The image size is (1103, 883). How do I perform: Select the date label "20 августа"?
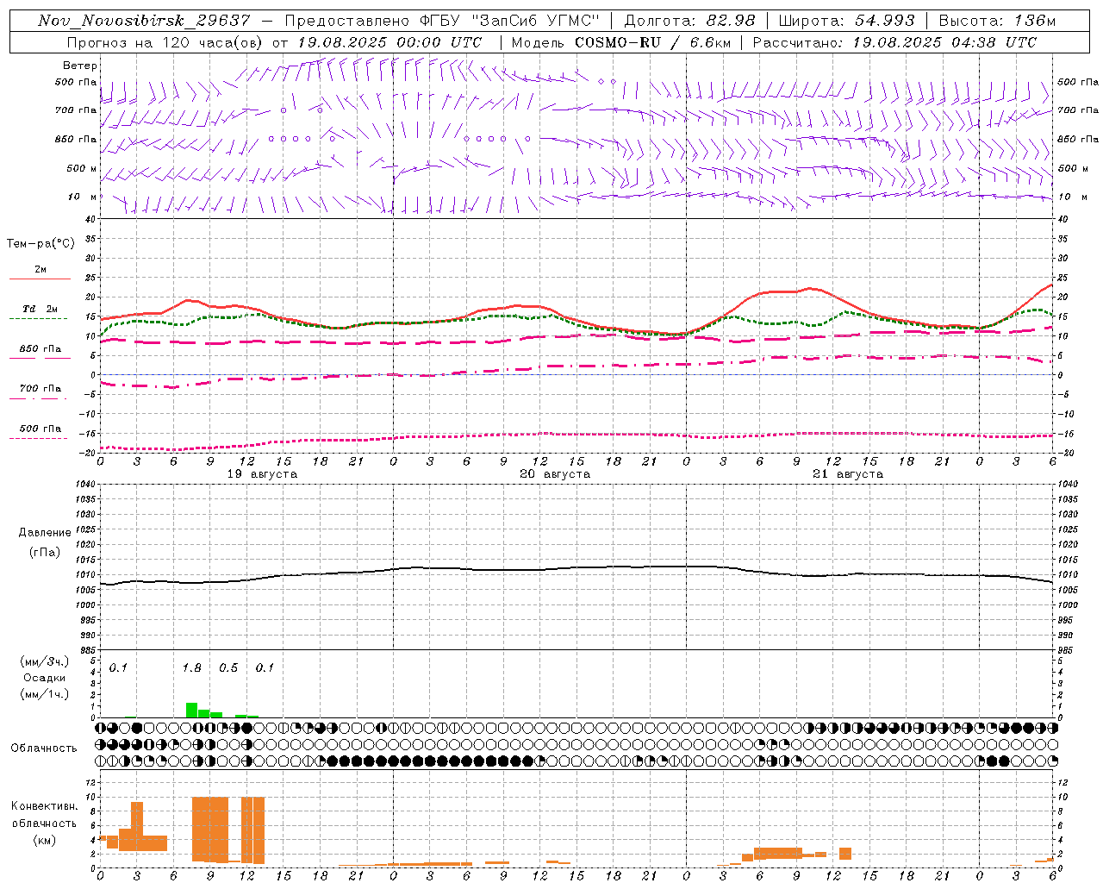coord(555,474)
